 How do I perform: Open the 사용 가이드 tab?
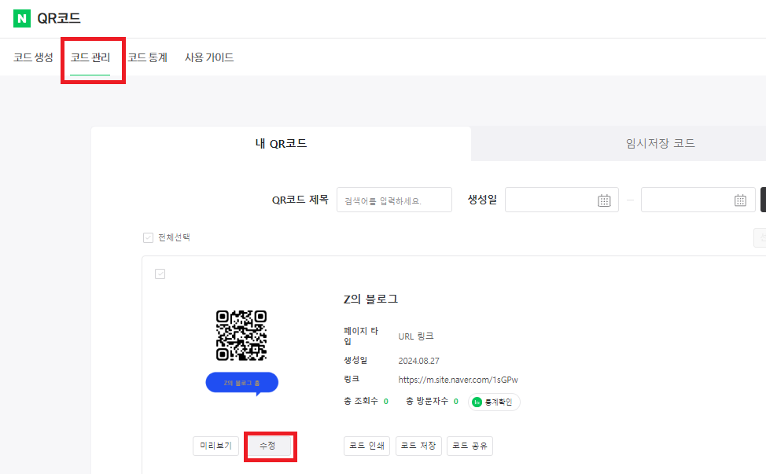[209, 57]
